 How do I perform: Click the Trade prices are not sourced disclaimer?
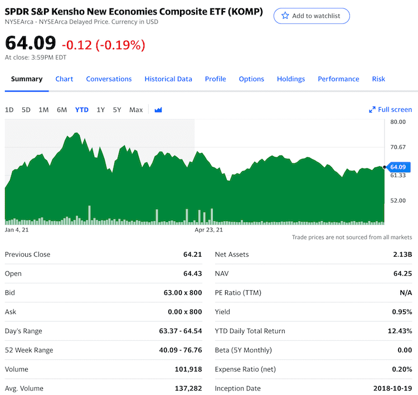(352, 237)
